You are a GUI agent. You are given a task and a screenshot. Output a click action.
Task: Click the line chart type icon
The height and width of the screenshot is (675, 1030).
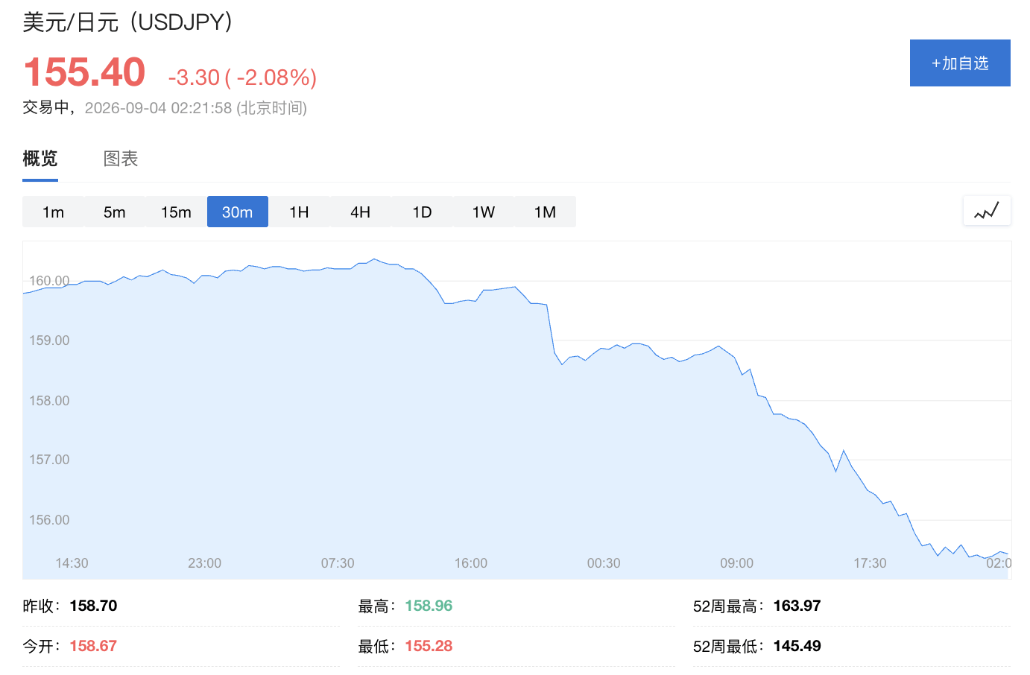pyautogui.click(x=987, y=212)
